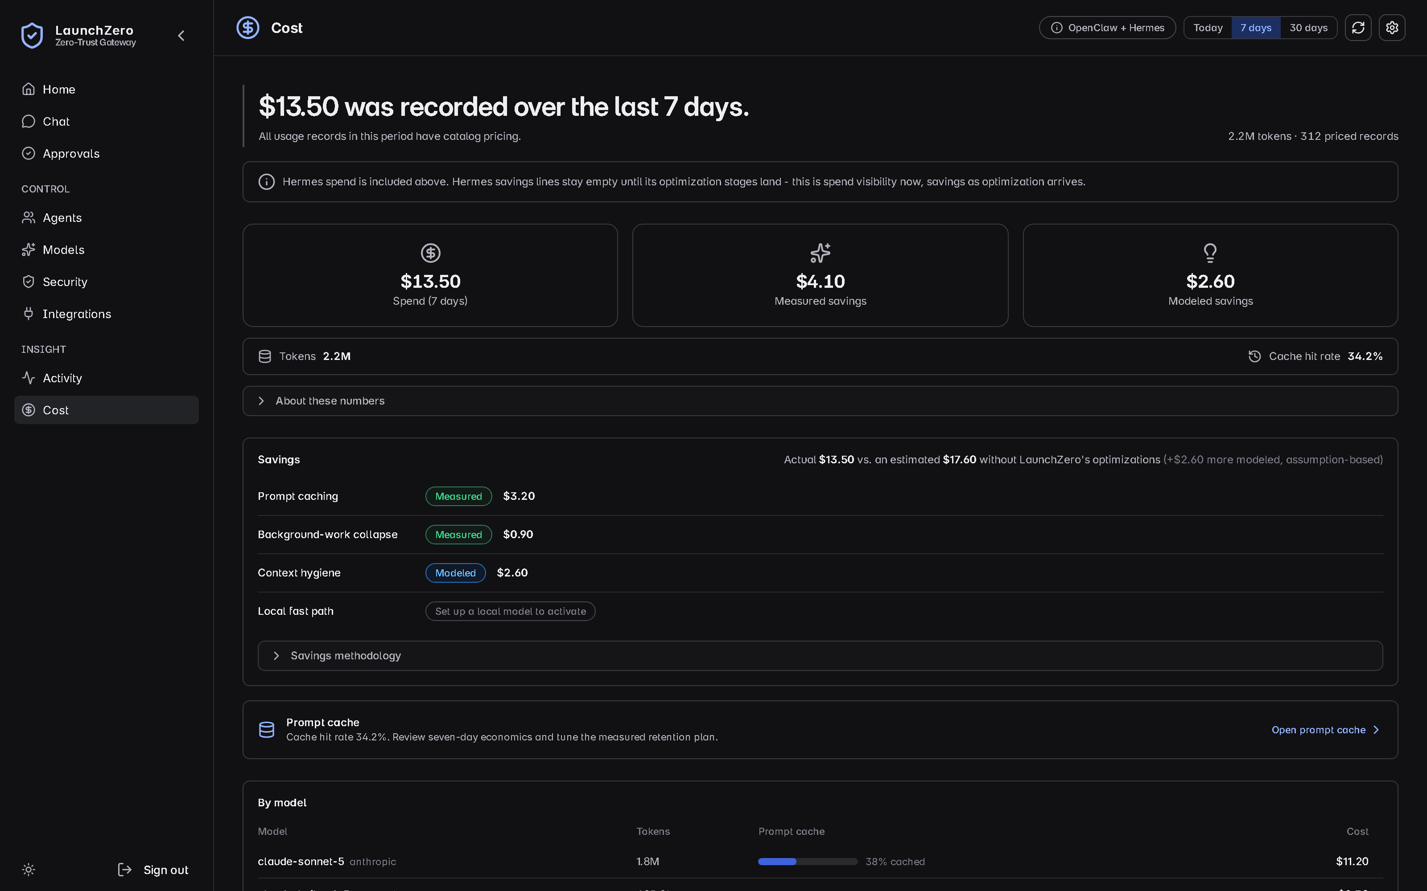The height and width of the screenshot is (891, 1427).
Task: Click the $4.10 Measured savings card
Action: [820, 275]
